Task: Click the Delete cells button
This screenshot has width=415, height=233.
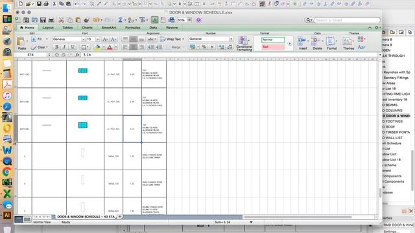Action: 317,43
